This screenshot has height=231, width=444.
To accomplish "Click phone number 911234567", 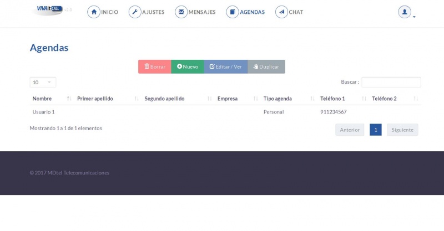I will [334, 112].
